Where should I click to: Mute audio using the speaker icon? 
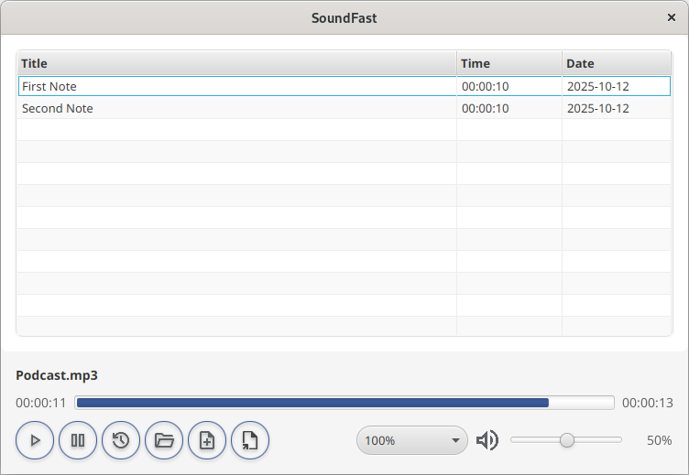[487, 440]
